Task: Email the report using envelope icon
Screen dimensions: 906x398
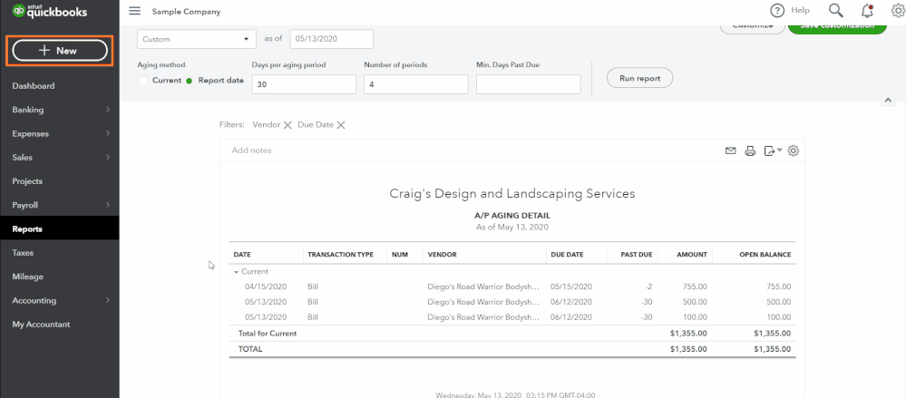Action: (730, 151)
